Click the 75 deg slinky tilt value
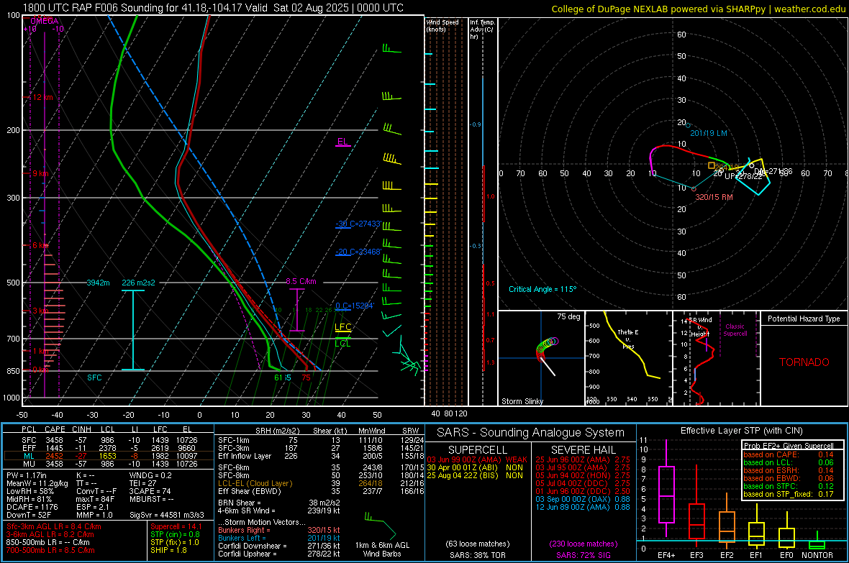849x563 pixels. [x=568, y=316]
